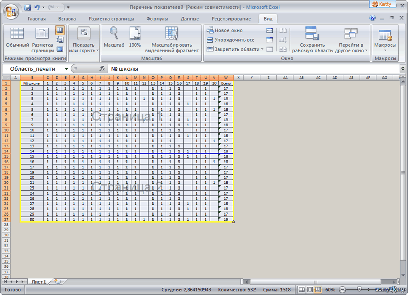The width and height of the screenshot is (408, 295).
Task: Click the insert function fx icon
Action: [103, 69]
